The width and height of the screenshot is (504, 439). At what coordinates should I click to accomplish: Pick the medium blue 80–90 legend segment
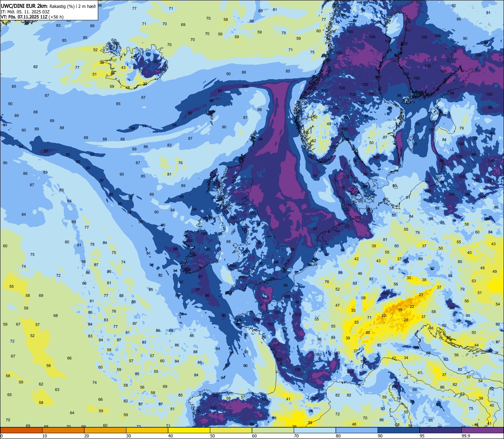(357, 430)
